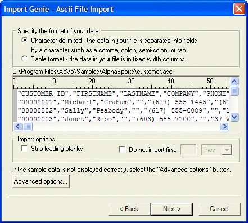Click the "00000001" Michael Graham data row
248x223 pixels.
[124, 102]
